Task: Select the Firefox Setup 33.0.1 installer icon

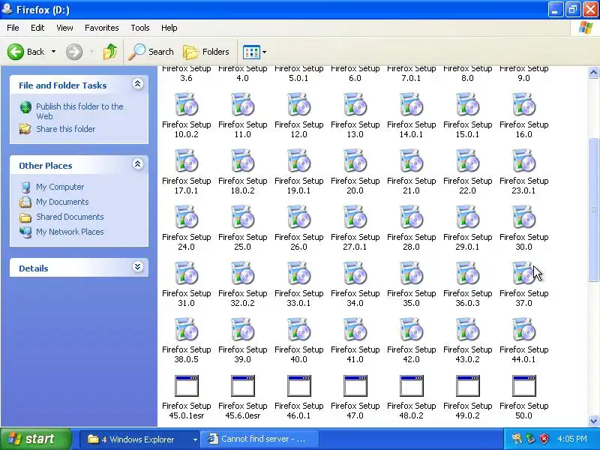Action: [298, 273]
